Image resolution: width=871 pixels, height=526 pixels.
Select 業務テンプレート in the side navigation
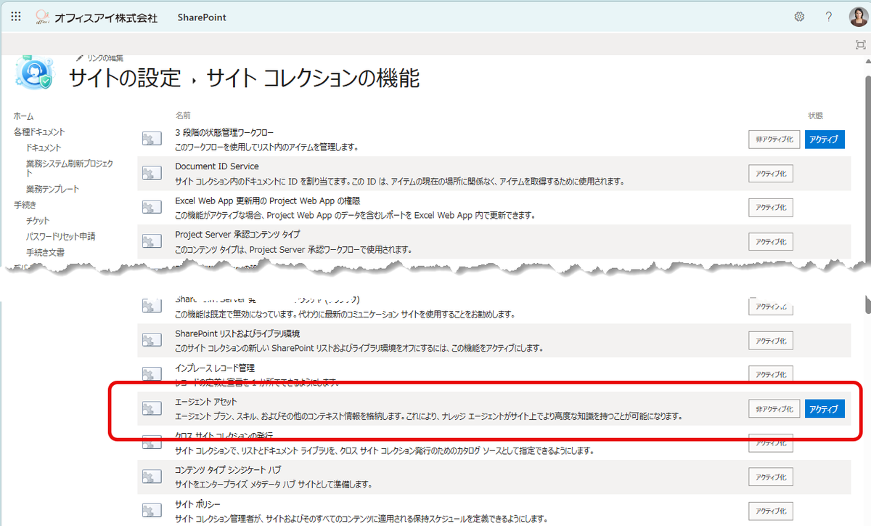point(53,189)
